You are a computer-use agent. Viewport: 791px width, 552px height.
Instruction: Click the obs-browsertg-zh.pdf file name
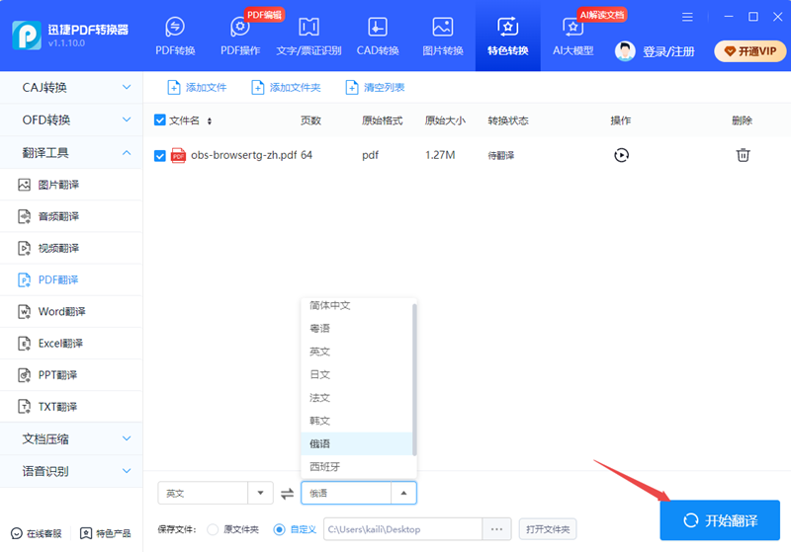click(x=244, y=155)
